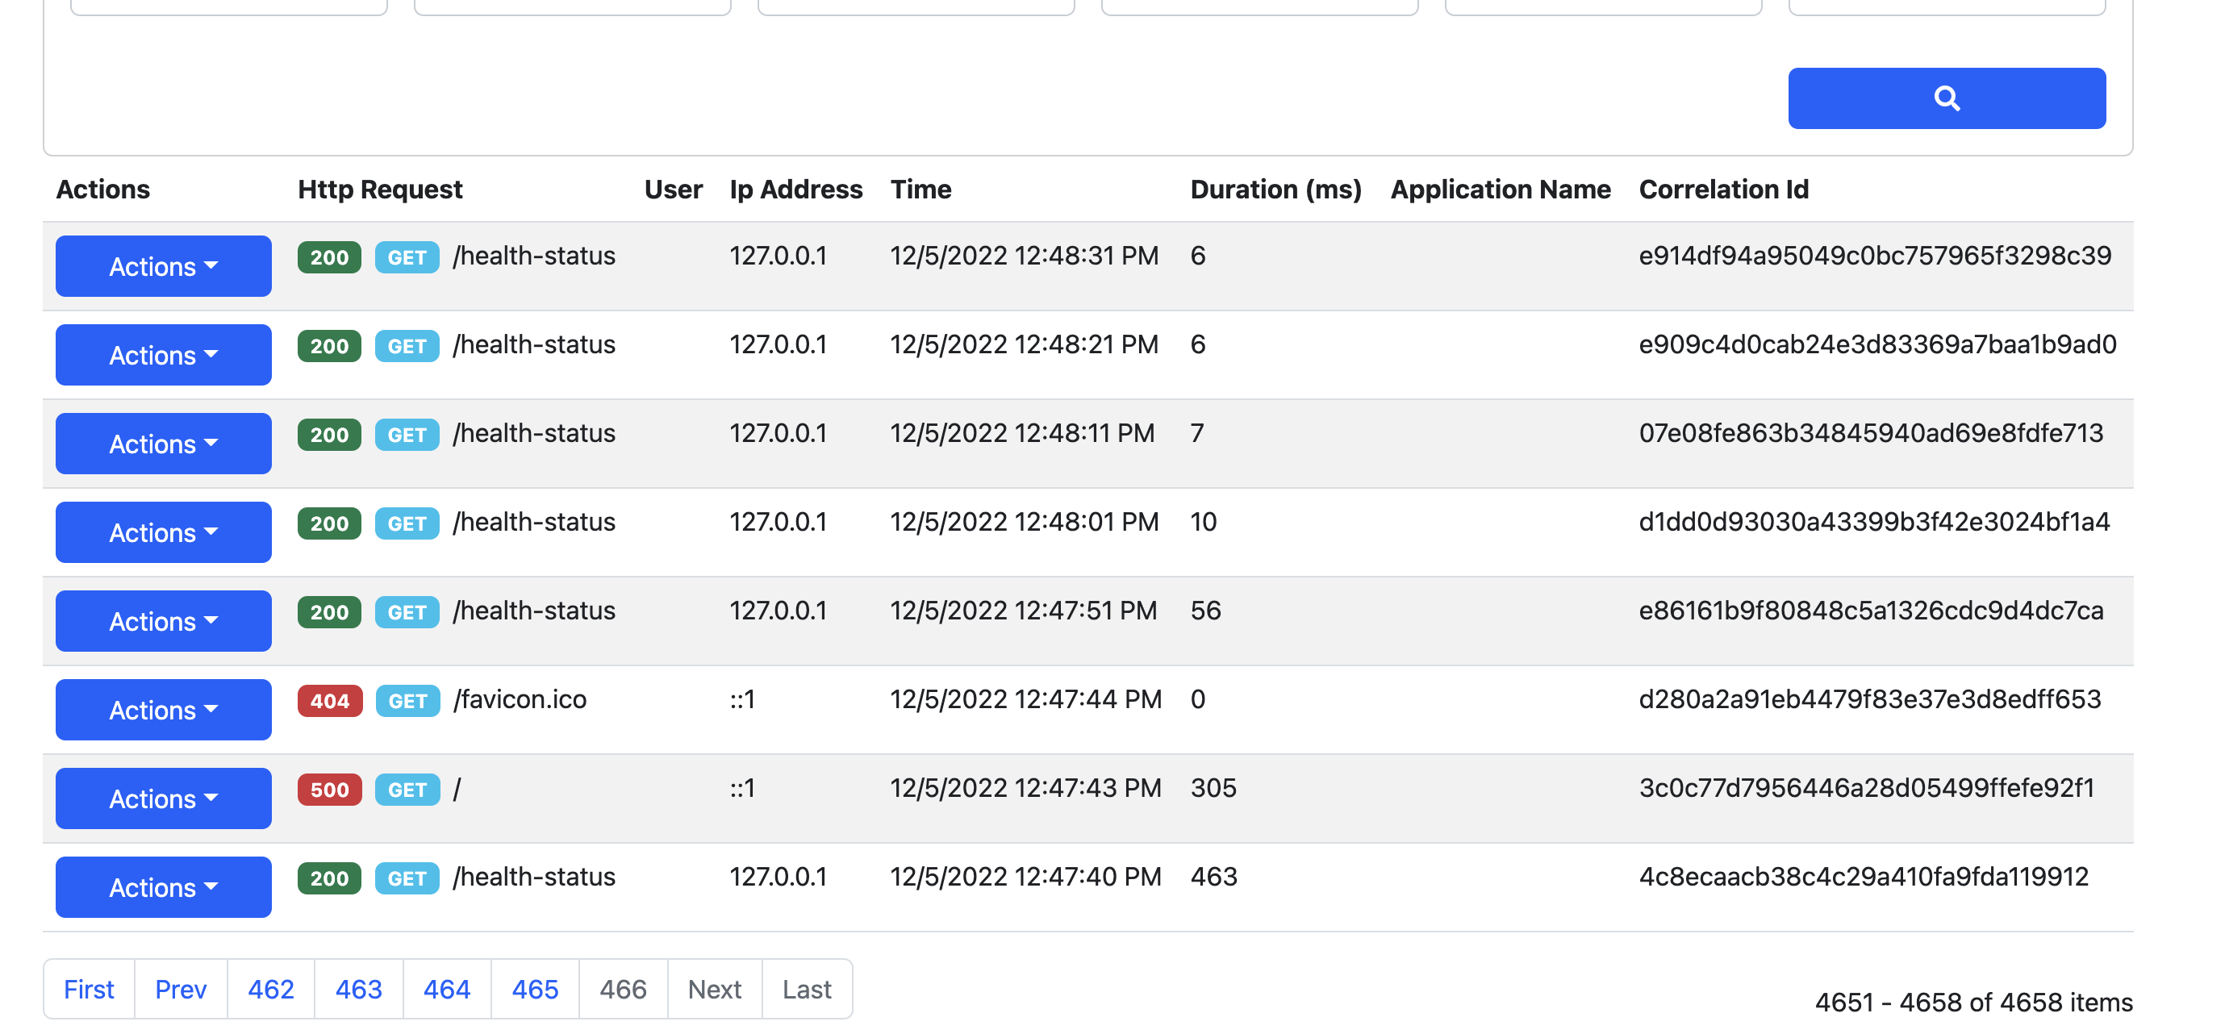Expand Actions menu for 12:48:11 PM row
Viewport: 2225px width, 1034px height.
(x=163, y=443)
